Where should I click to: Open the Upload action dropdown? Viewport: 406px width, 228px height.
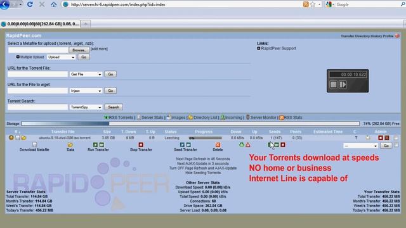tap(61, 57)
